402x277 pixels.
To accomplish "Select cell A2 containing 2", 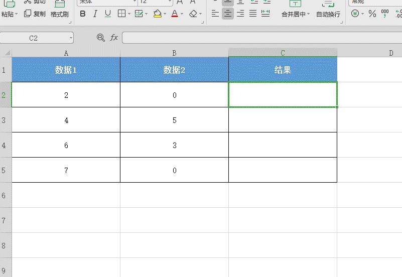I will point(66,95).
